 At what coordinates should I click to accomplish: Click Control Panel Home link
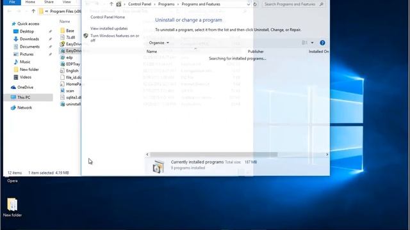click(x=108, y=17)
